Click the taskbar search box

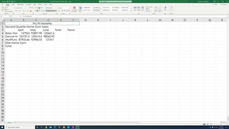(20, 127)
